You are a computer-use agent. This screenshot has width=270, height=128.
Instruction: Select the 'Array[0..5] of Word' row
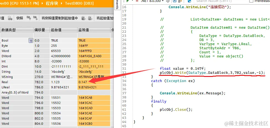click(x=55, y=92)
